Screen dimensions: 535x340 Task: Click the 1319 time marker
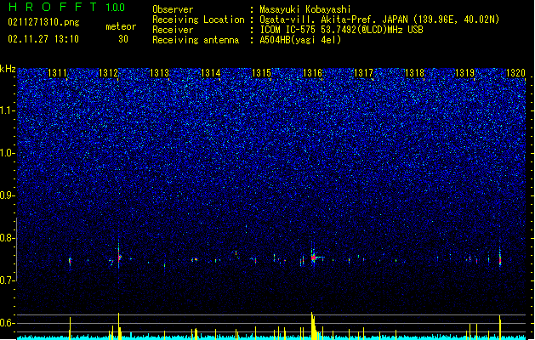(465, 73)
